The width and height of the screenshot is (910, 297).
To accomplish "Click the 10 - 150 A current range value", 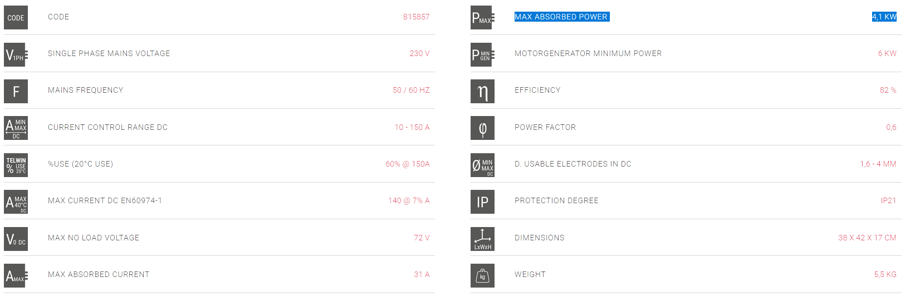I will [x=412, y=127].
